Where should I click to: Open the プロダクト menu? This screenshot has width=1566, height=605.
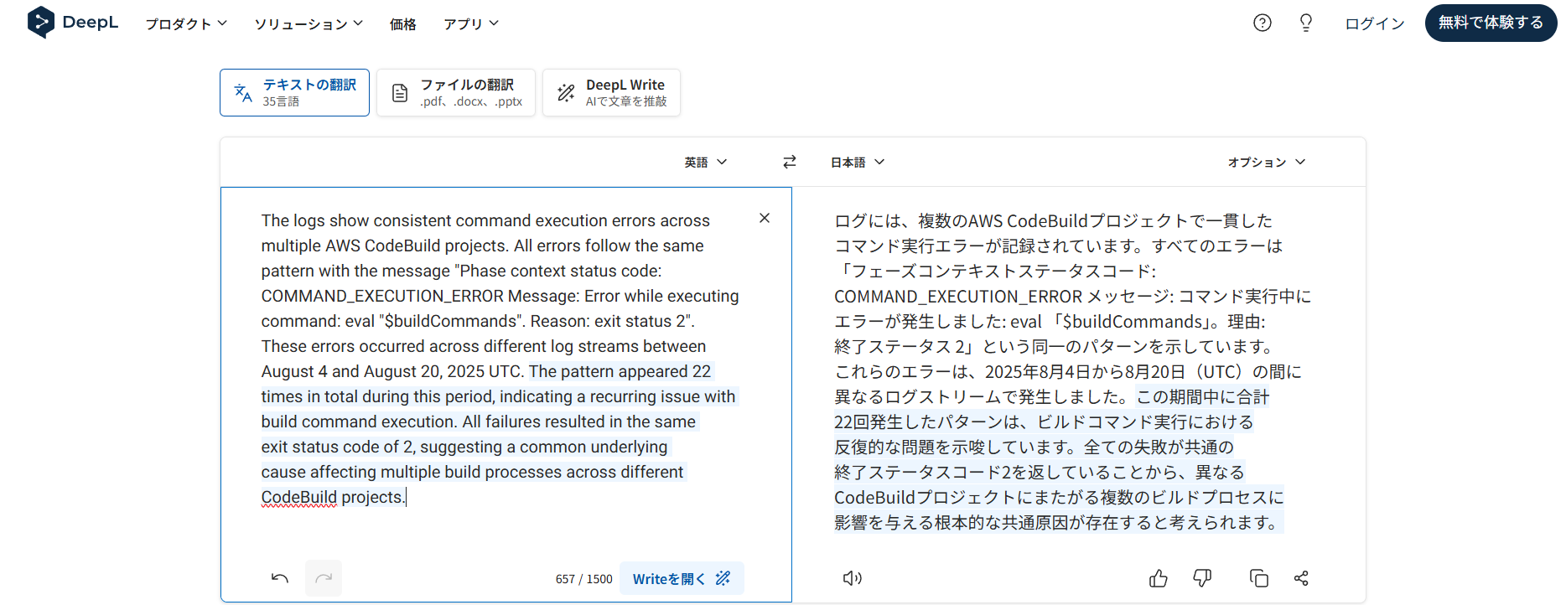186,23
